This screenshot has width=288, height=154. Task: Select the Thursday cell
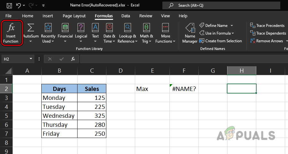coord(60,125)
